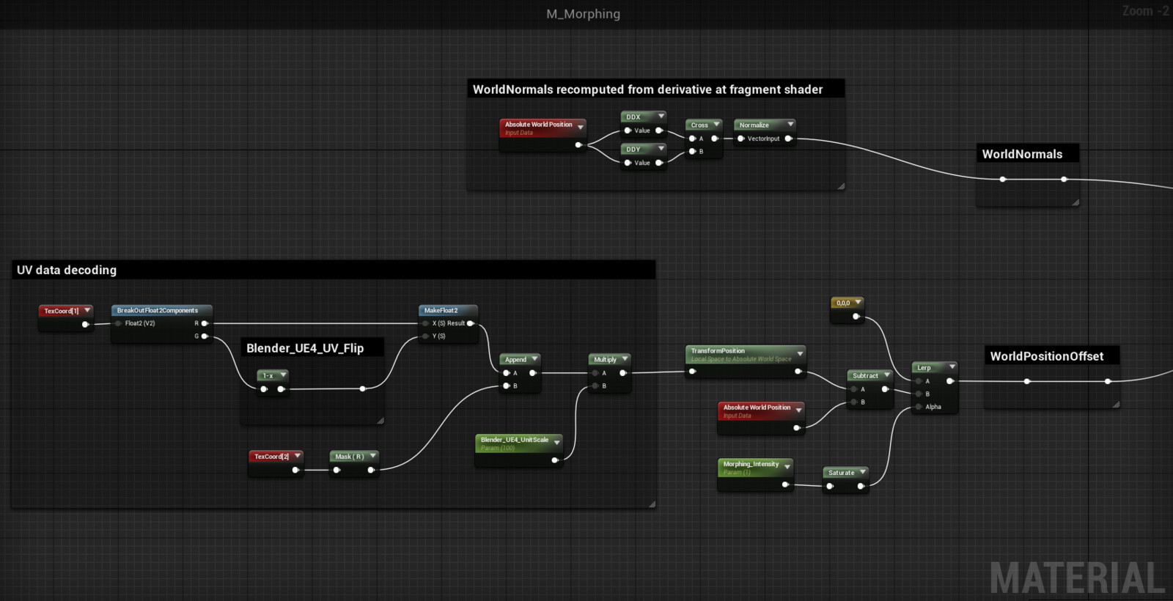Collapse the Subtract node arrow

tap(886, 375)
